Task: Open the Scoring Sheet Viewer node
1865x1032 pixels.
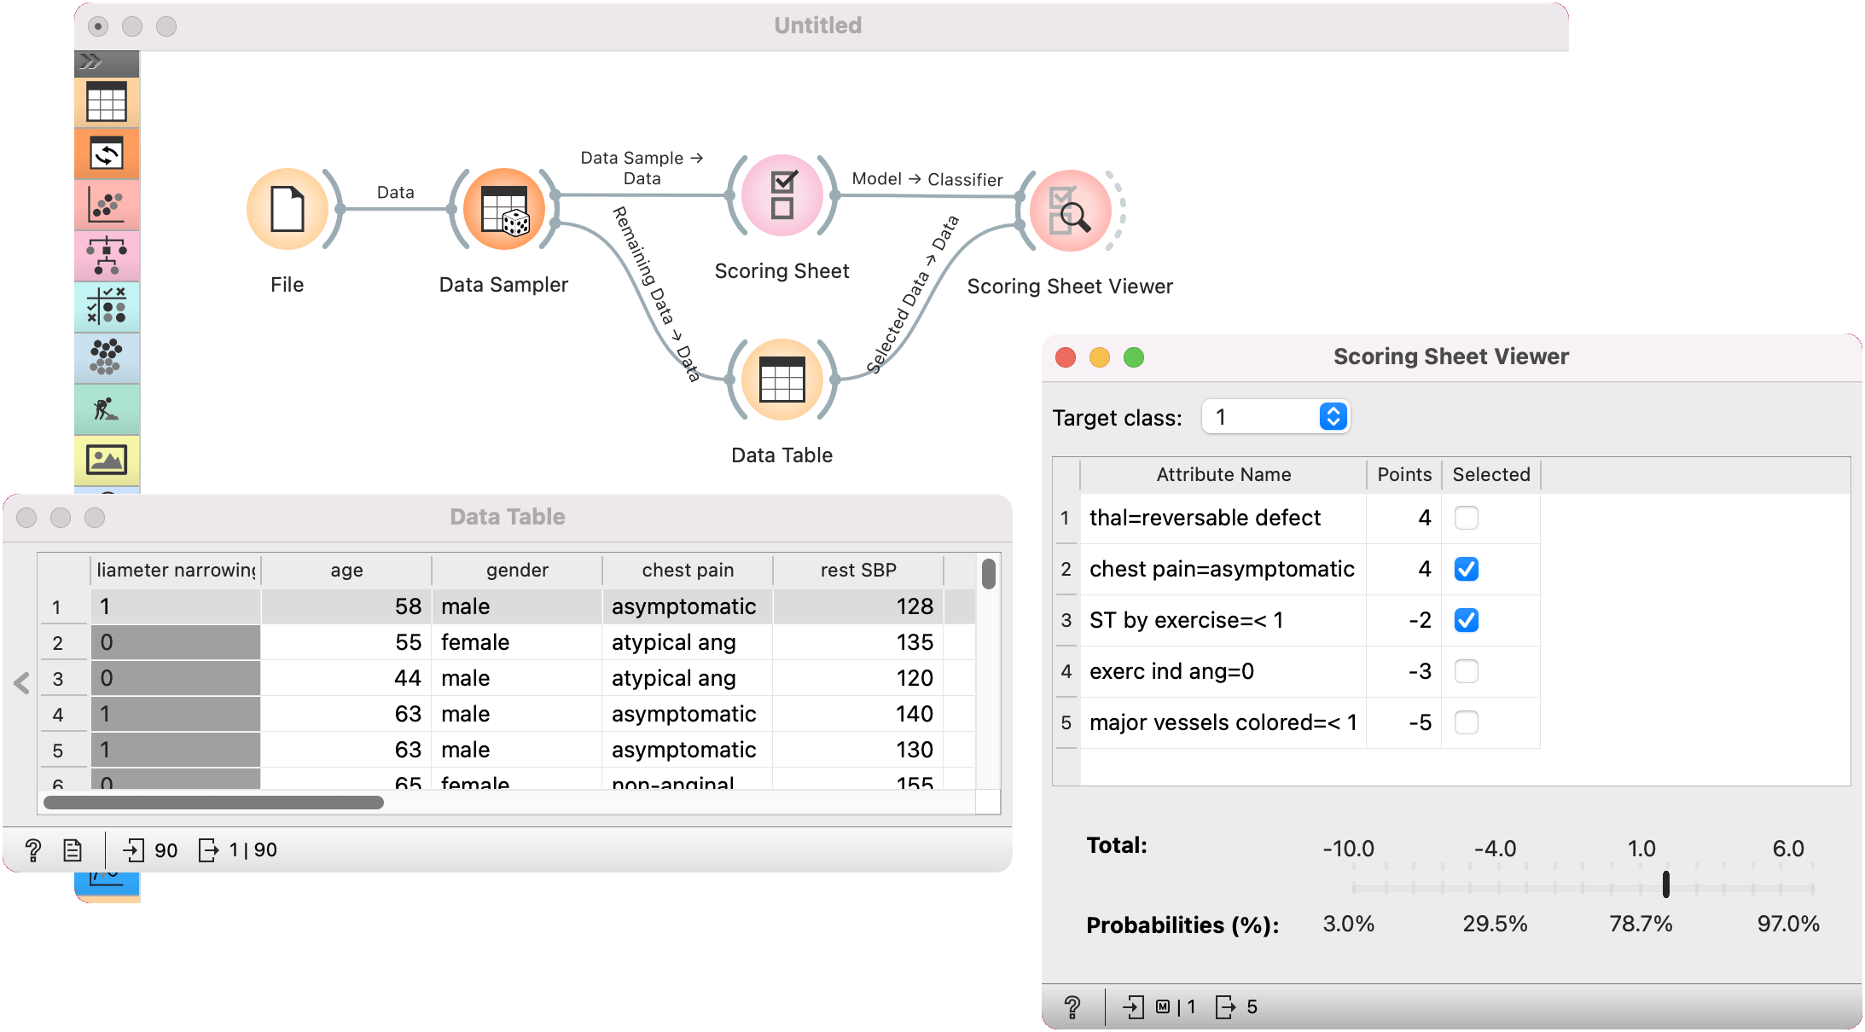Action: pos(1070,210)
